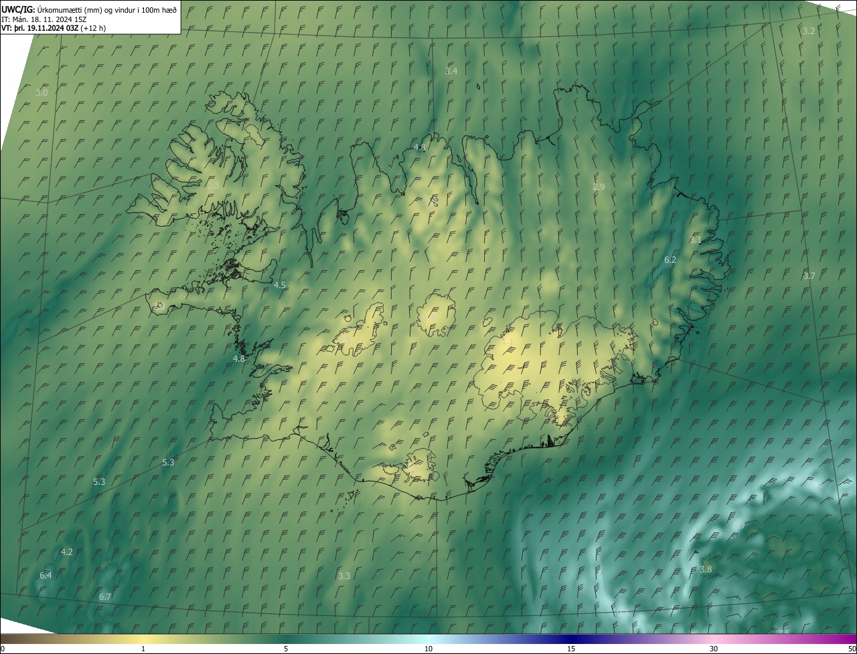Click the 6.2 value in east Iceland
The width and height of the screenshot is (857, 654).
pyautogui.click(x=670, y=259)
